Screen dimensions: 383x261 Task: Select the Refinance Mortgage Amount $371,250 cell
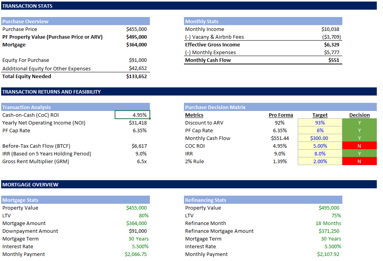329,231
